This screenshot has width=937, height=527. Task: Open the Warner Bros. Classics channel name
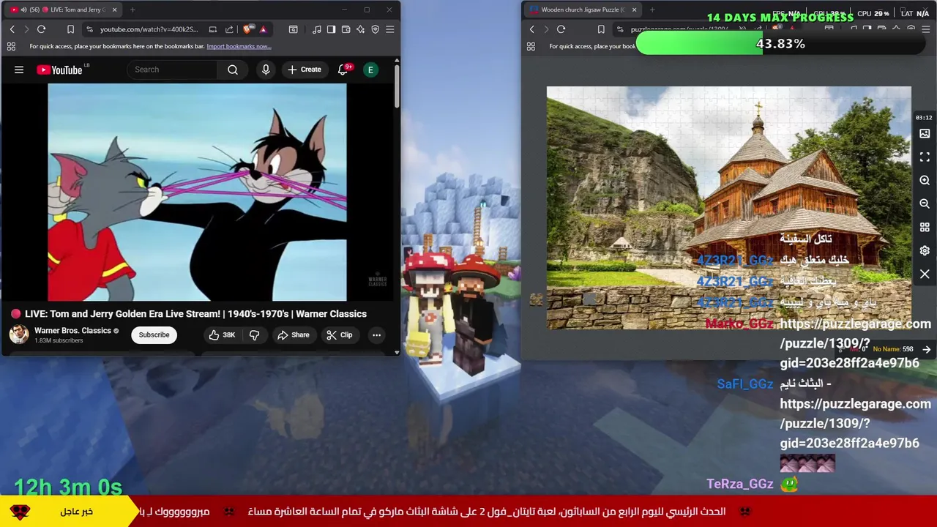72,331
